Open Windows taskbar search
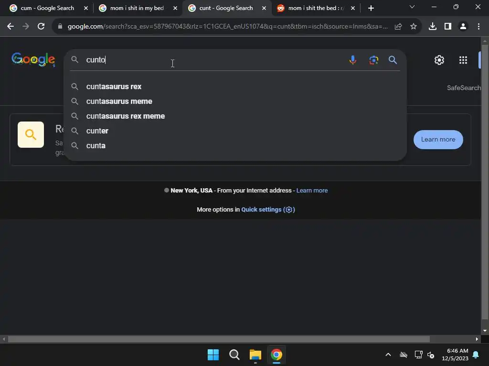489x366 pixels. pyautogui.click(x=234, y=355)
